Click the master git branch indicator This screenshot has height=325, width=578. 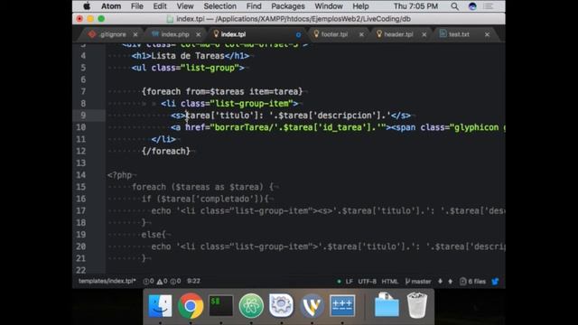(418, 282)
